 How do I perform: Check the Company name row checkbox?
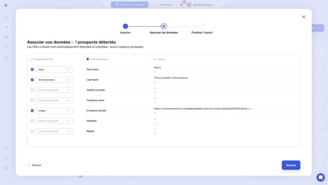32,100
